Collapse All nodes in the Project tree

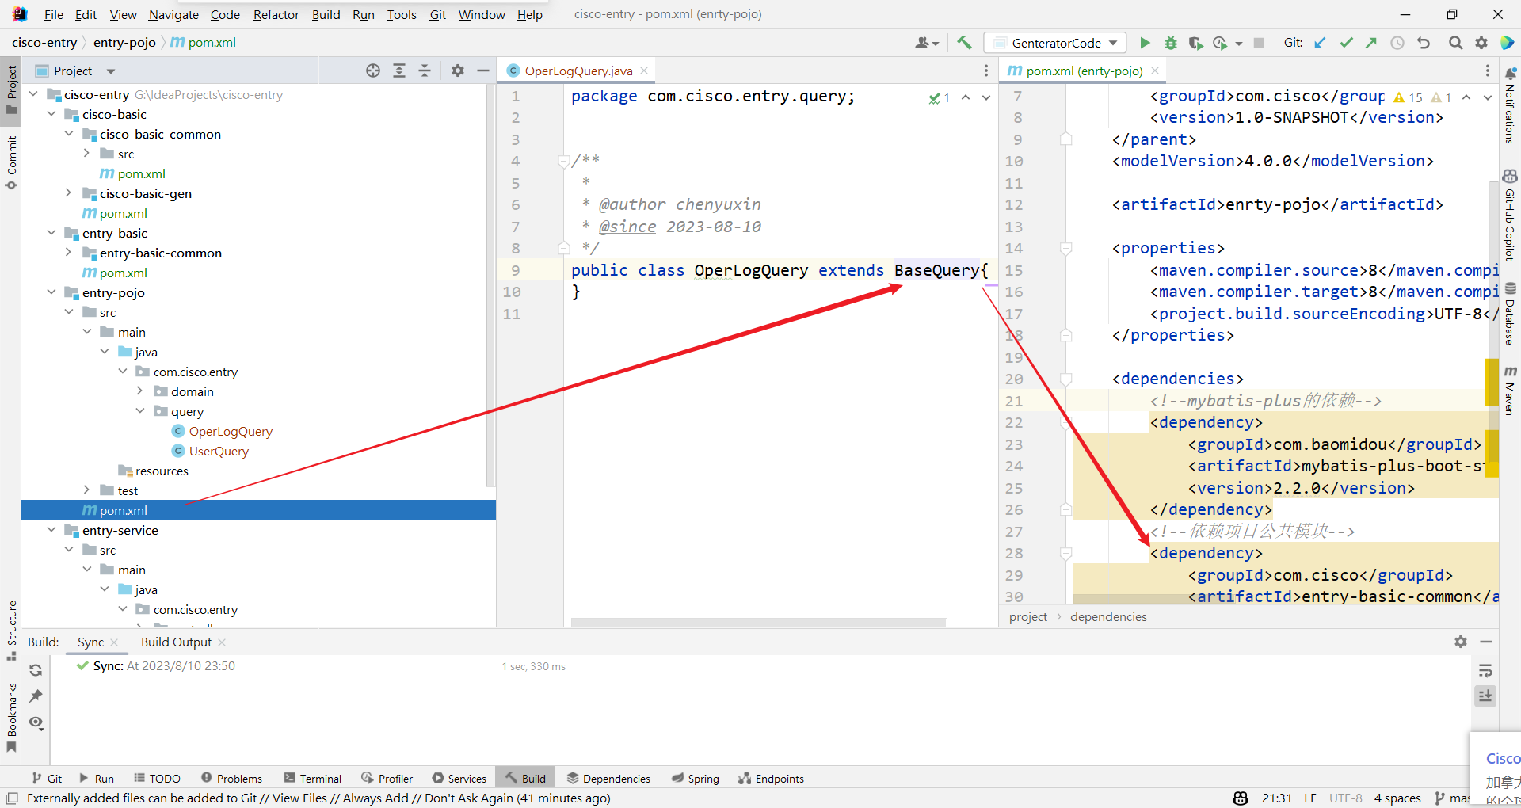pyautogui.click(x=425, y=70)
